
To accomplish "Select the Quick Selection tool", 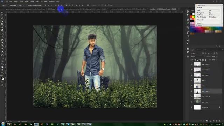I will (x=2, y=21).
